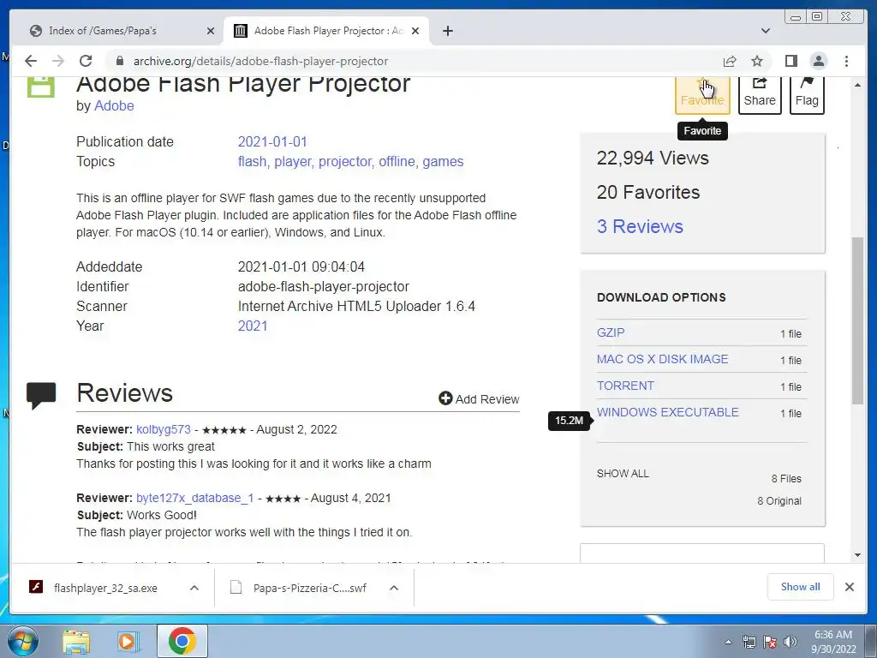
Task: Open Windows Explorer from the taskbar
Action: pyautogui.click(x=75, y=641)
